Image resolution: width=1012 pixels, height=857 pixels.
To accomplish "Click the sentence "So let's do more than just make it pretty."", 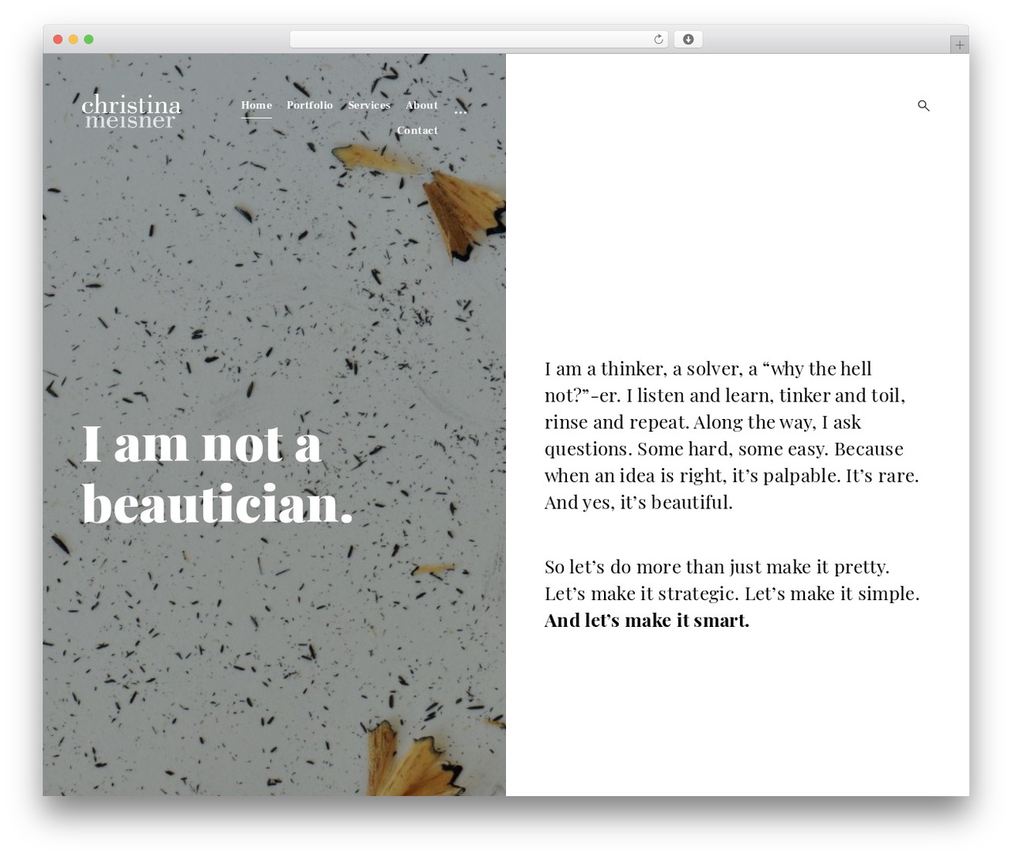I will pyautogui.click(x=717, y=567).
